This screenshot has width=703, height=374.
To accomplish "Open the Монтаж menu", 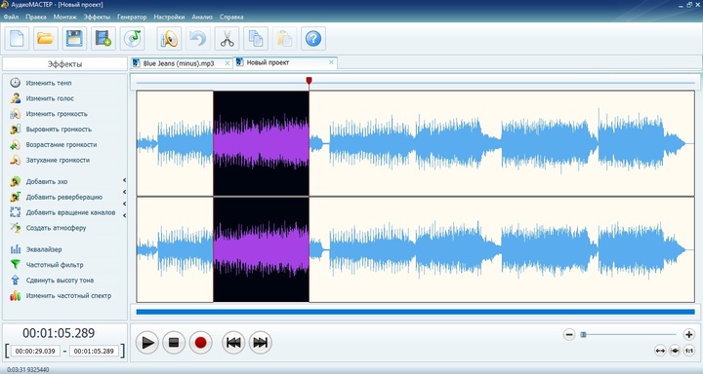I will point(65,17).
